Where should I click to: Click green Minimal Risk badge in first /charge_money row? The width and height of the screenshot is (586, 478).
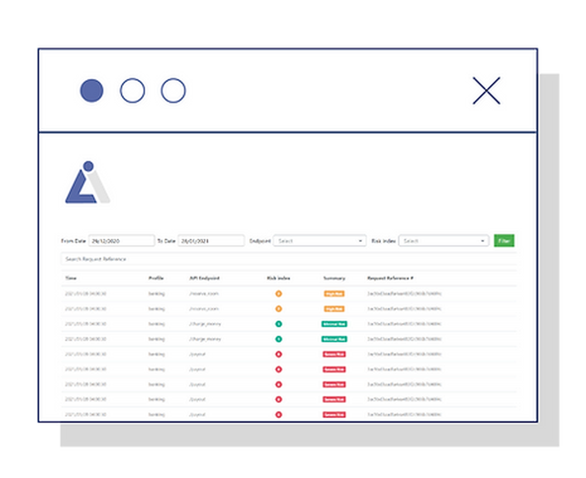click(x=334, y=324)
